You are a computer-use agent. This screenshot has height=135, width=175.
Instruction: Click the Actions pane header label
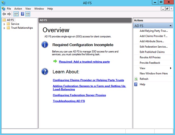tap(138, 20)
